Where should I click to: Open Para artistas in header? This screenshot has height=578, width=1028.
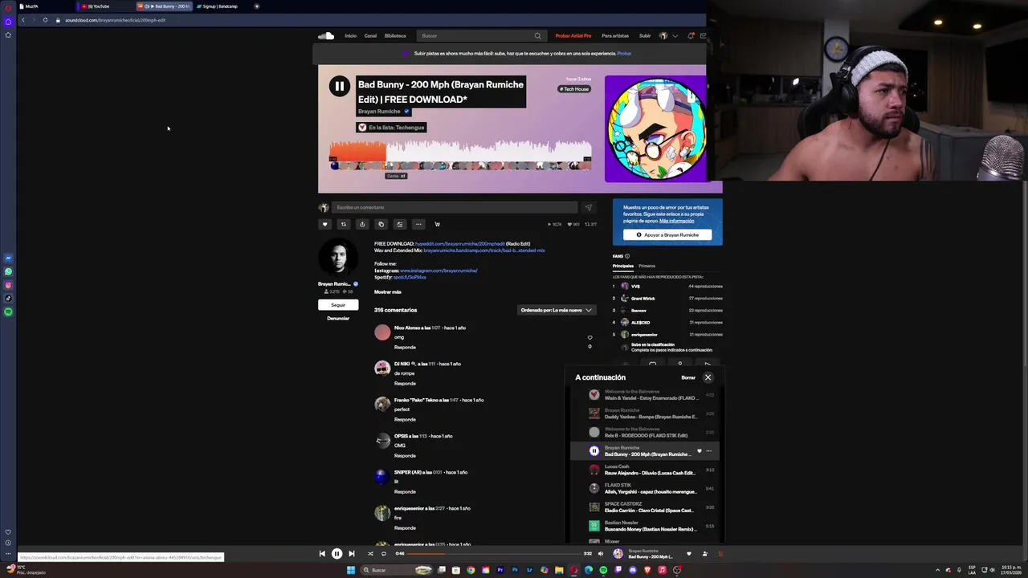pyautogui.click(x=615, y=35)
